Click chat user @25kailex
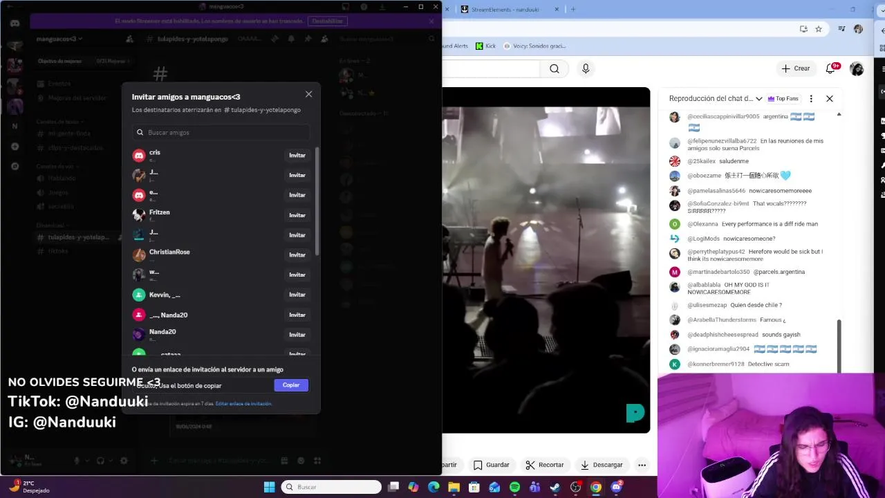 [701, 161]
